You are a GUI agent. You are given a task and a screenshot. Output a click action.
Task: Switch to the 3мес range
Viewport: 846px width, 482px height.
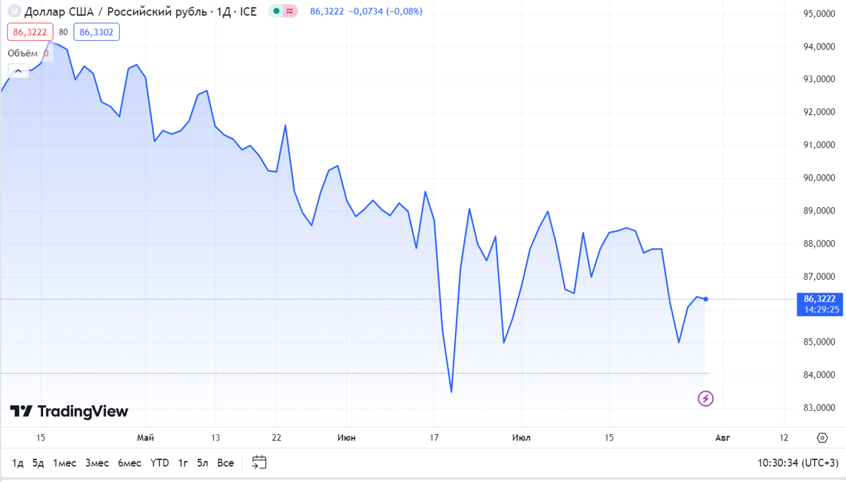coord(97,463)
